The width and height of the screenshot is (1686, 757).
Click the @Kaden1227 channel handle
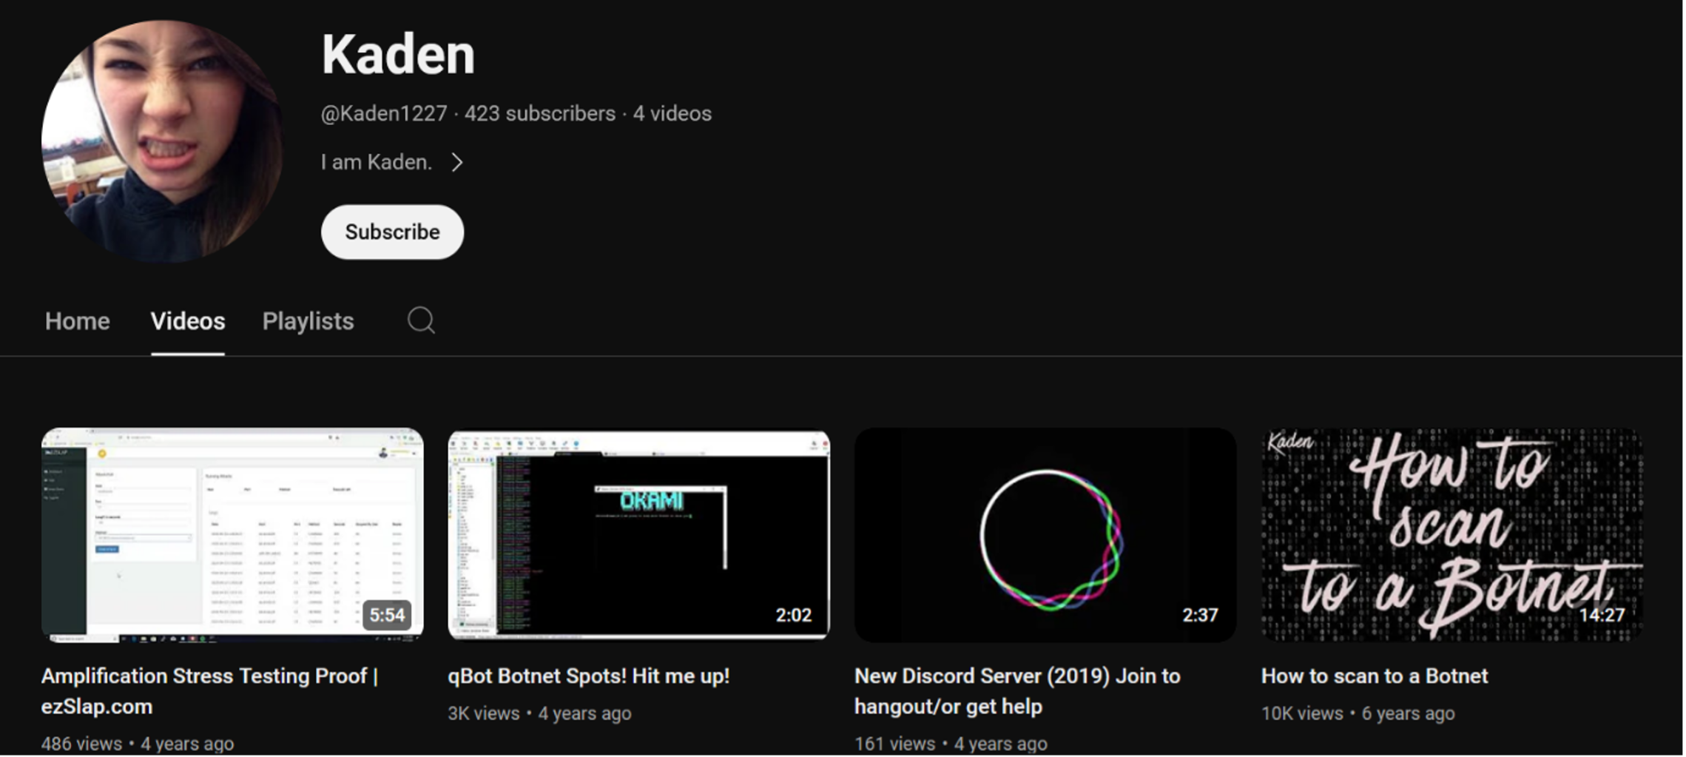[x=383, y=113]
